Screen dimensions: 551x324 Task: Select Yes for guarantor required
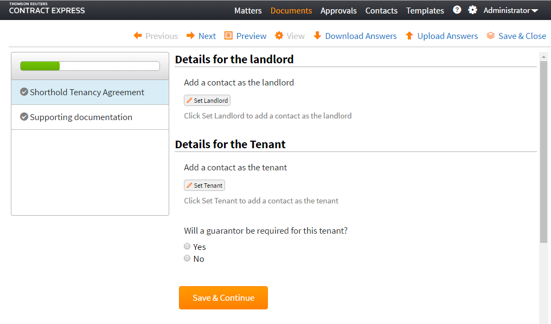point(187,247)
